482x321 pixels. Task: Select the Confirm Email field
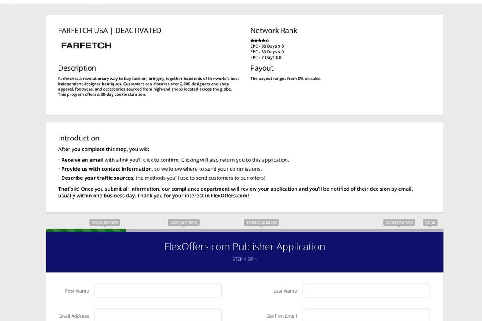(x=366, y=316)
